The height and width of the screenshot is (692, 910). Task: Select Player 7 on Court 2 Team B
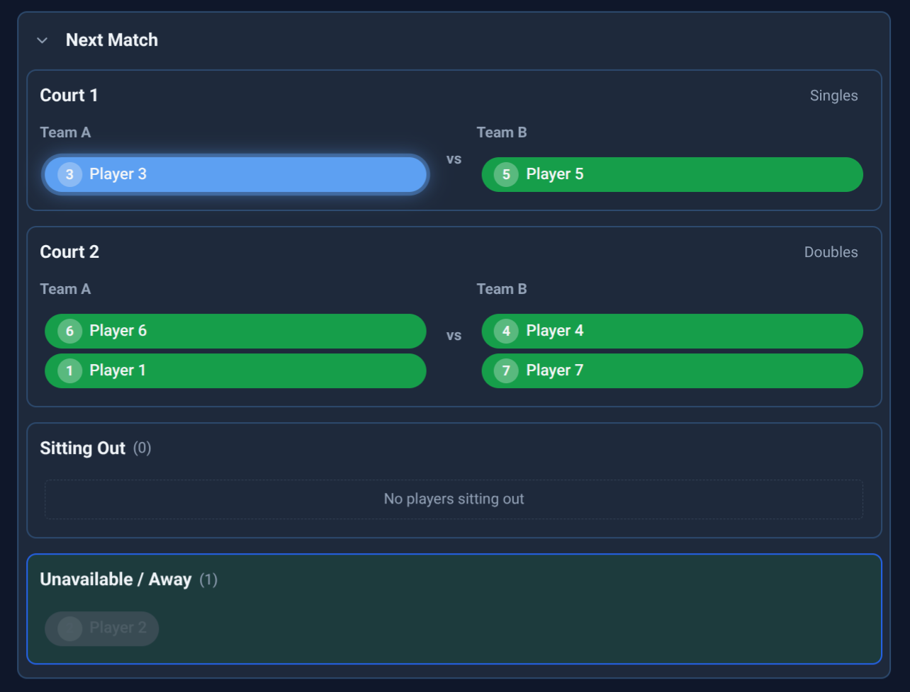tap(672, 370)
